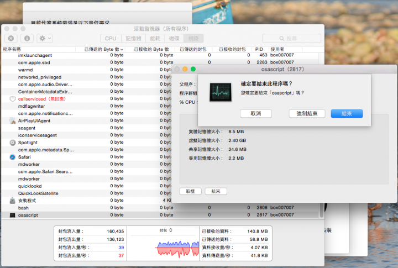Select the osascript terminal icon
This screenshot has width=398, height=268.
pos(12,215)
